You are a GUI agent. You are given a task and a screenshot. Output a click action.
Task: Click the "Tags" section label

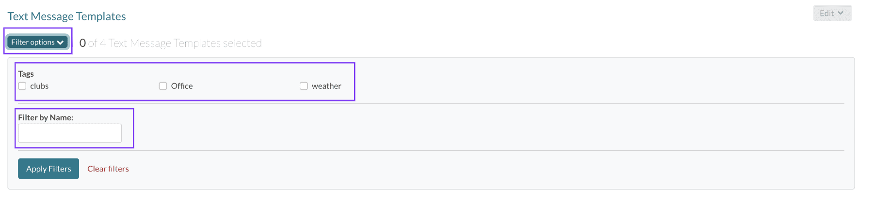[x=26, y=74]
